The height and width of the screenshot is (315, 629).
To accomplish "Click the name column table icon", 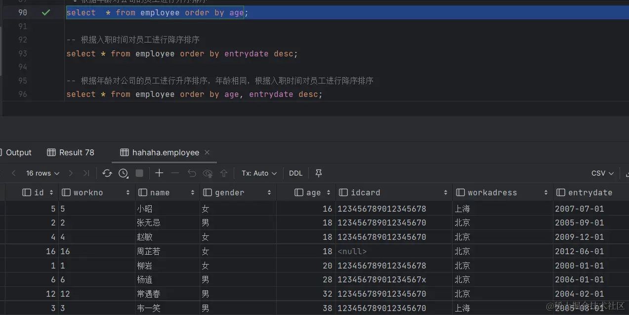I will pyautogui.click(x=143, y=192).
